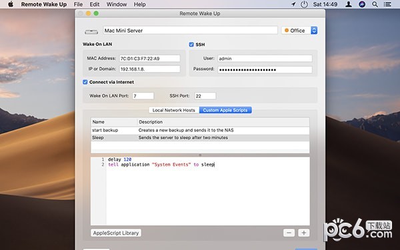Open the File menu
The width and height of the screenshot is (400, 250).
(78, 4)
